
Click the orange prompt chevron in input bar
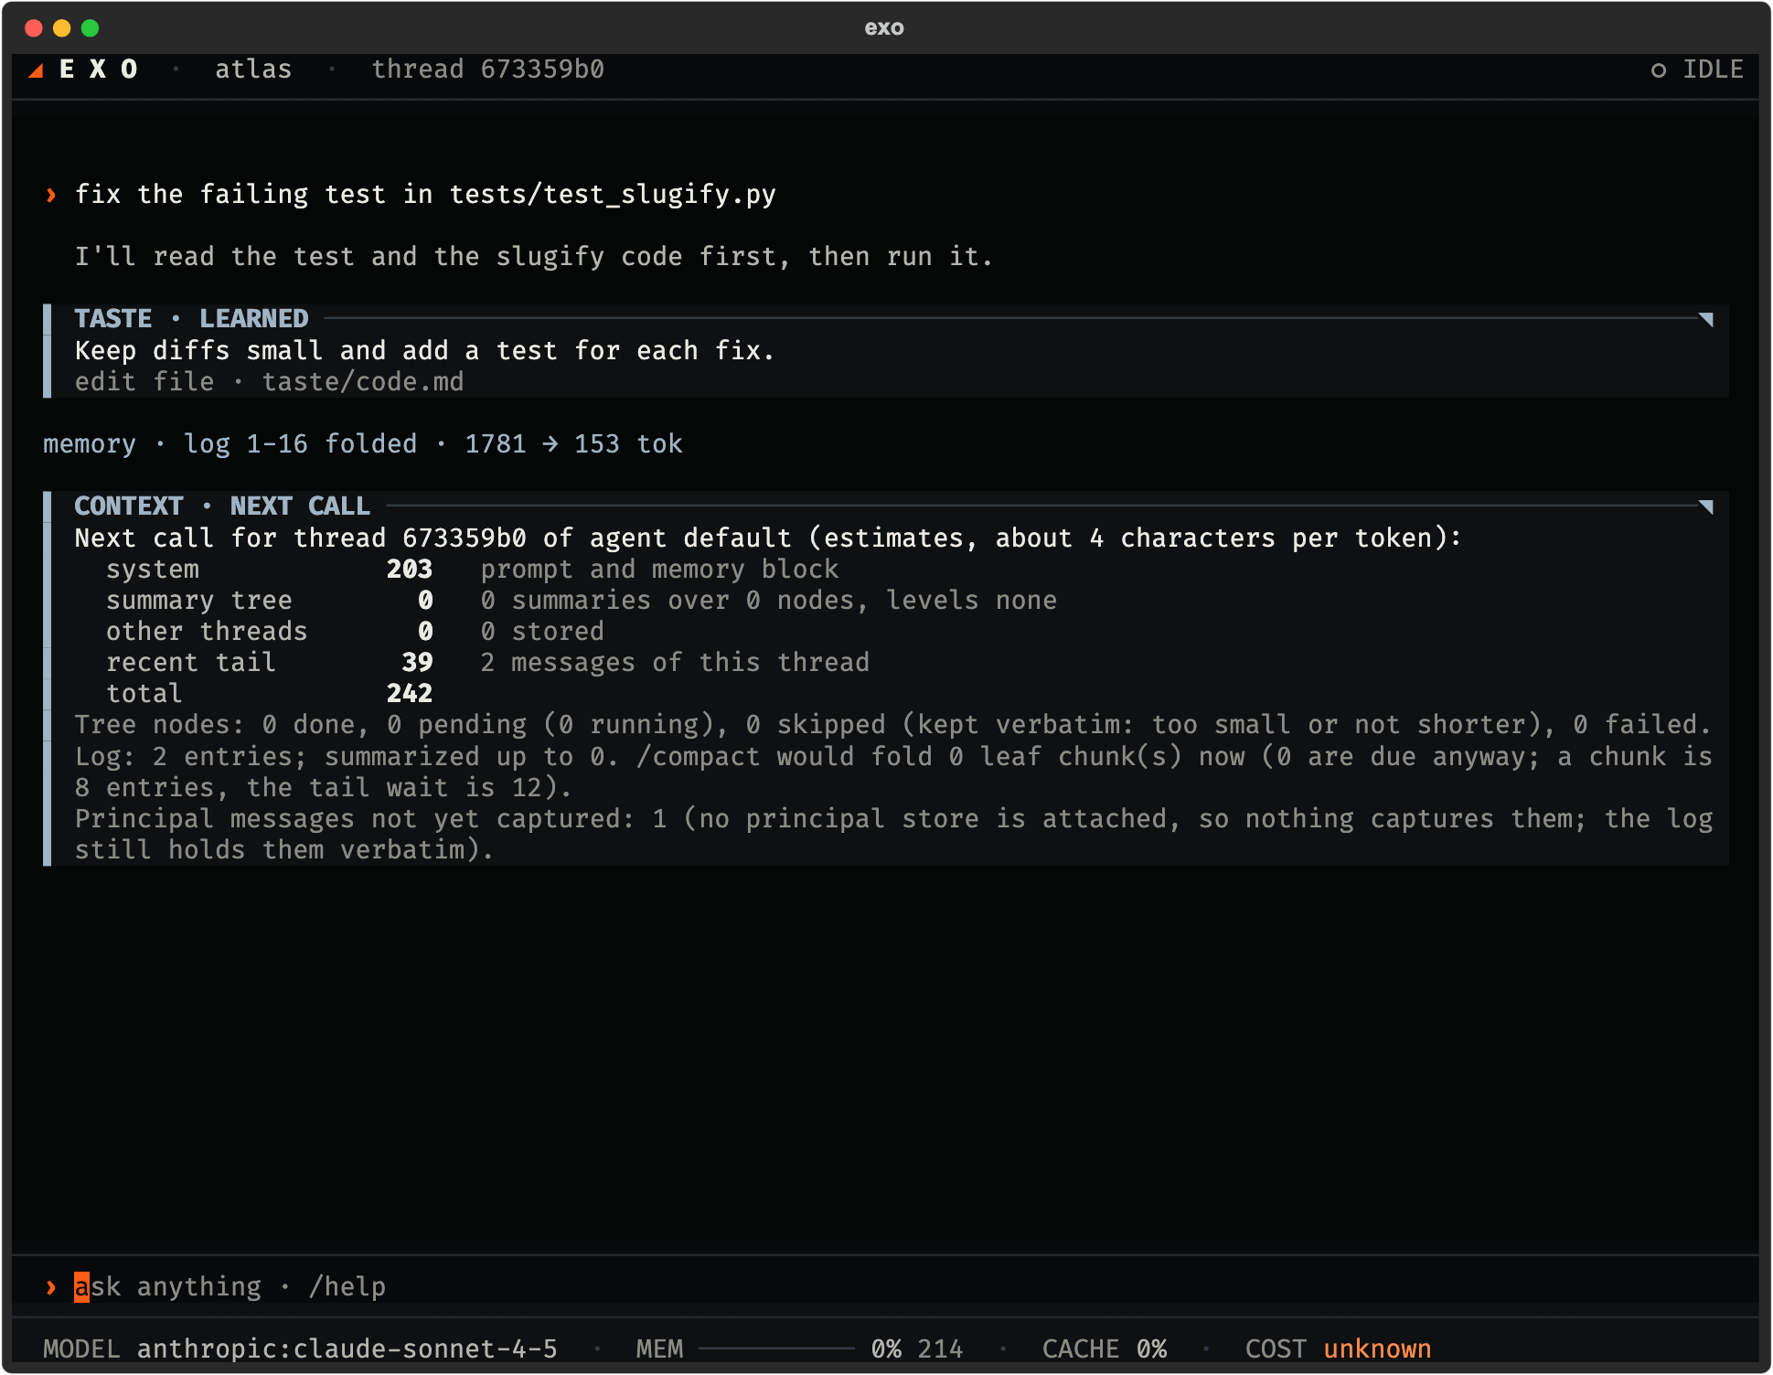click(51, 1287)
